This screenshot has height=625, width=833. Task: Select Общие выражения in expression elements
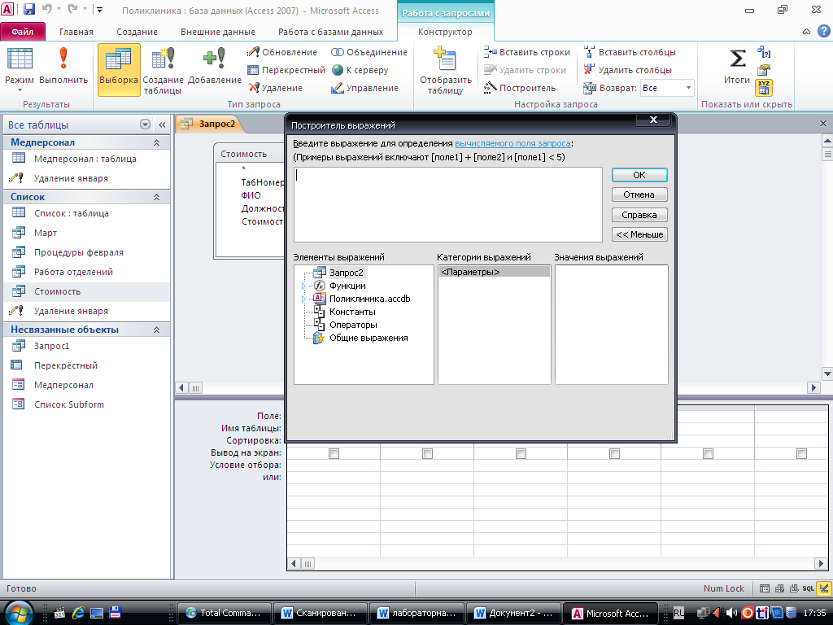(369, 338)
